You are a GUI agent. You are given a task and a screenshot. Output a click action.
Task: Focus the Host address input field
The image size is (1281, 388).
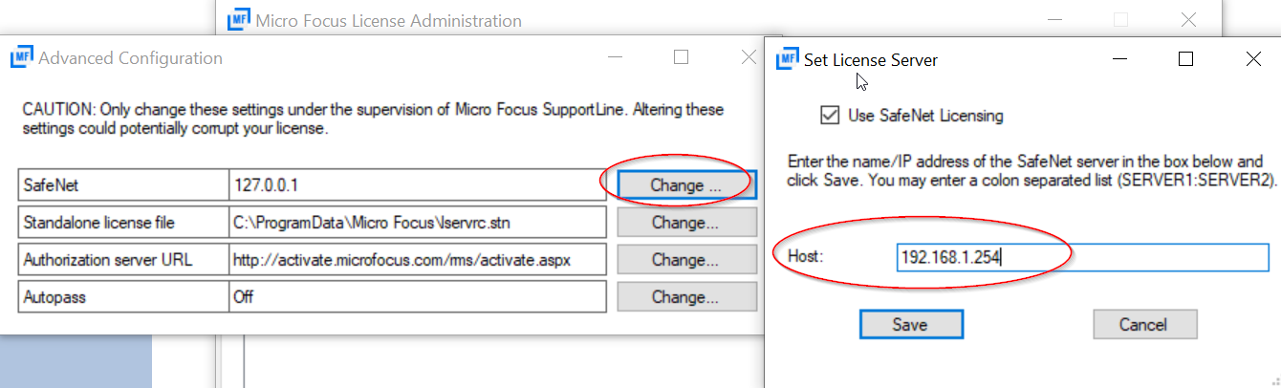1080,257
